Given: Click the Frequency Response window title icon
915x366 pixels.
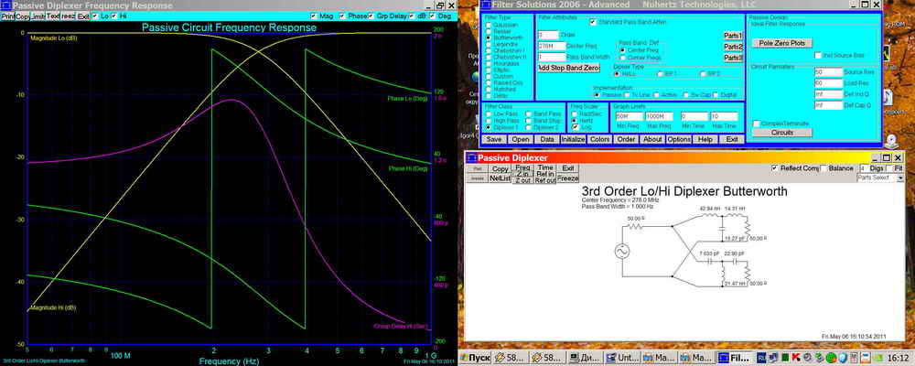Looking at the screenshot, I should click(x=6, y=5).
